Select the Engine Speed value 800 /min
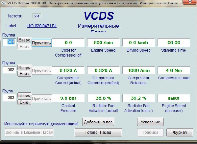Screen dimensions: 197x144 click(103, 43)
